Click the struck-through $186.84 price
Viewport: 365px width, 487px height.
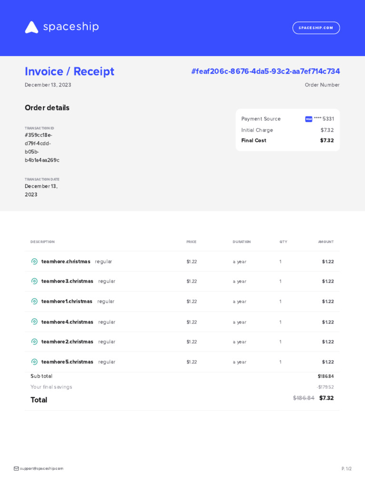click(x=304, y=398)
